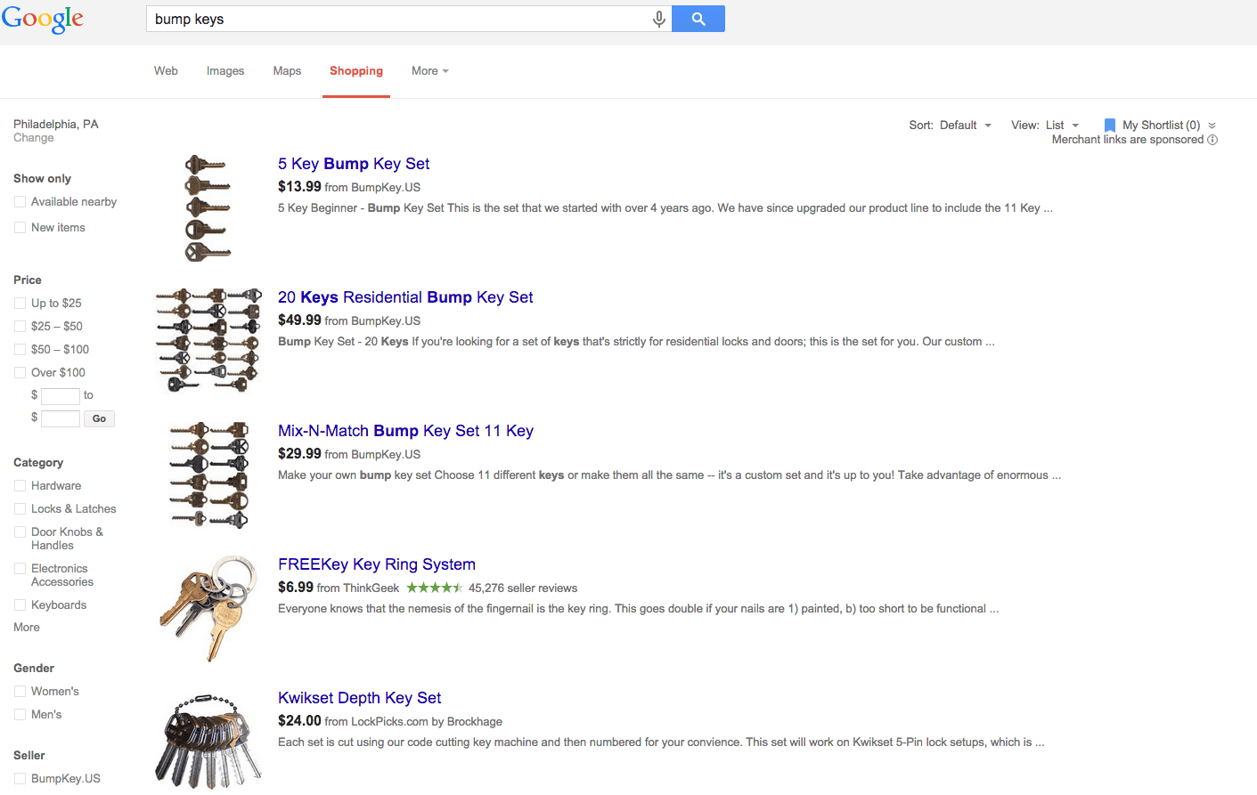Click the blue search magnifier button
The image size is (1257, 795).
tap(698, 19)
